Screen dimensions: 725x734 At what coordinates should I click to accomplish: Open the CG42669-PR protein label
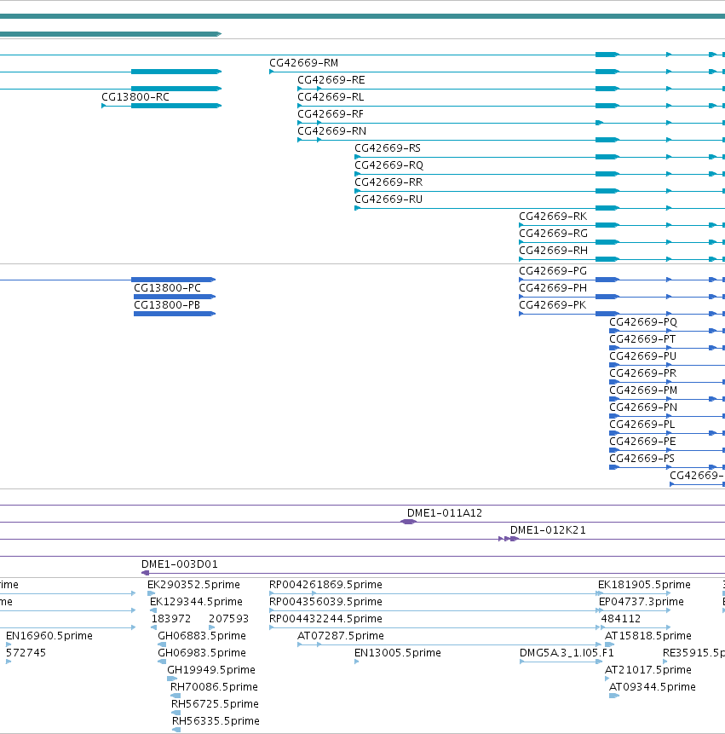[x=642, y=373]
